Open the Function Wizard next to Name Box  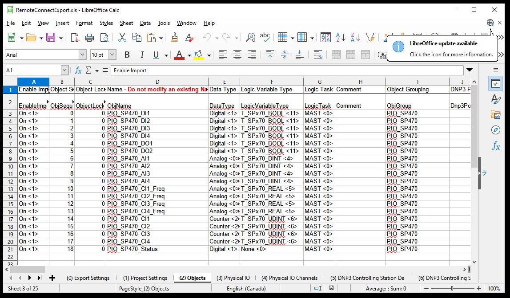pyautogui.click(x=78, y=70)
